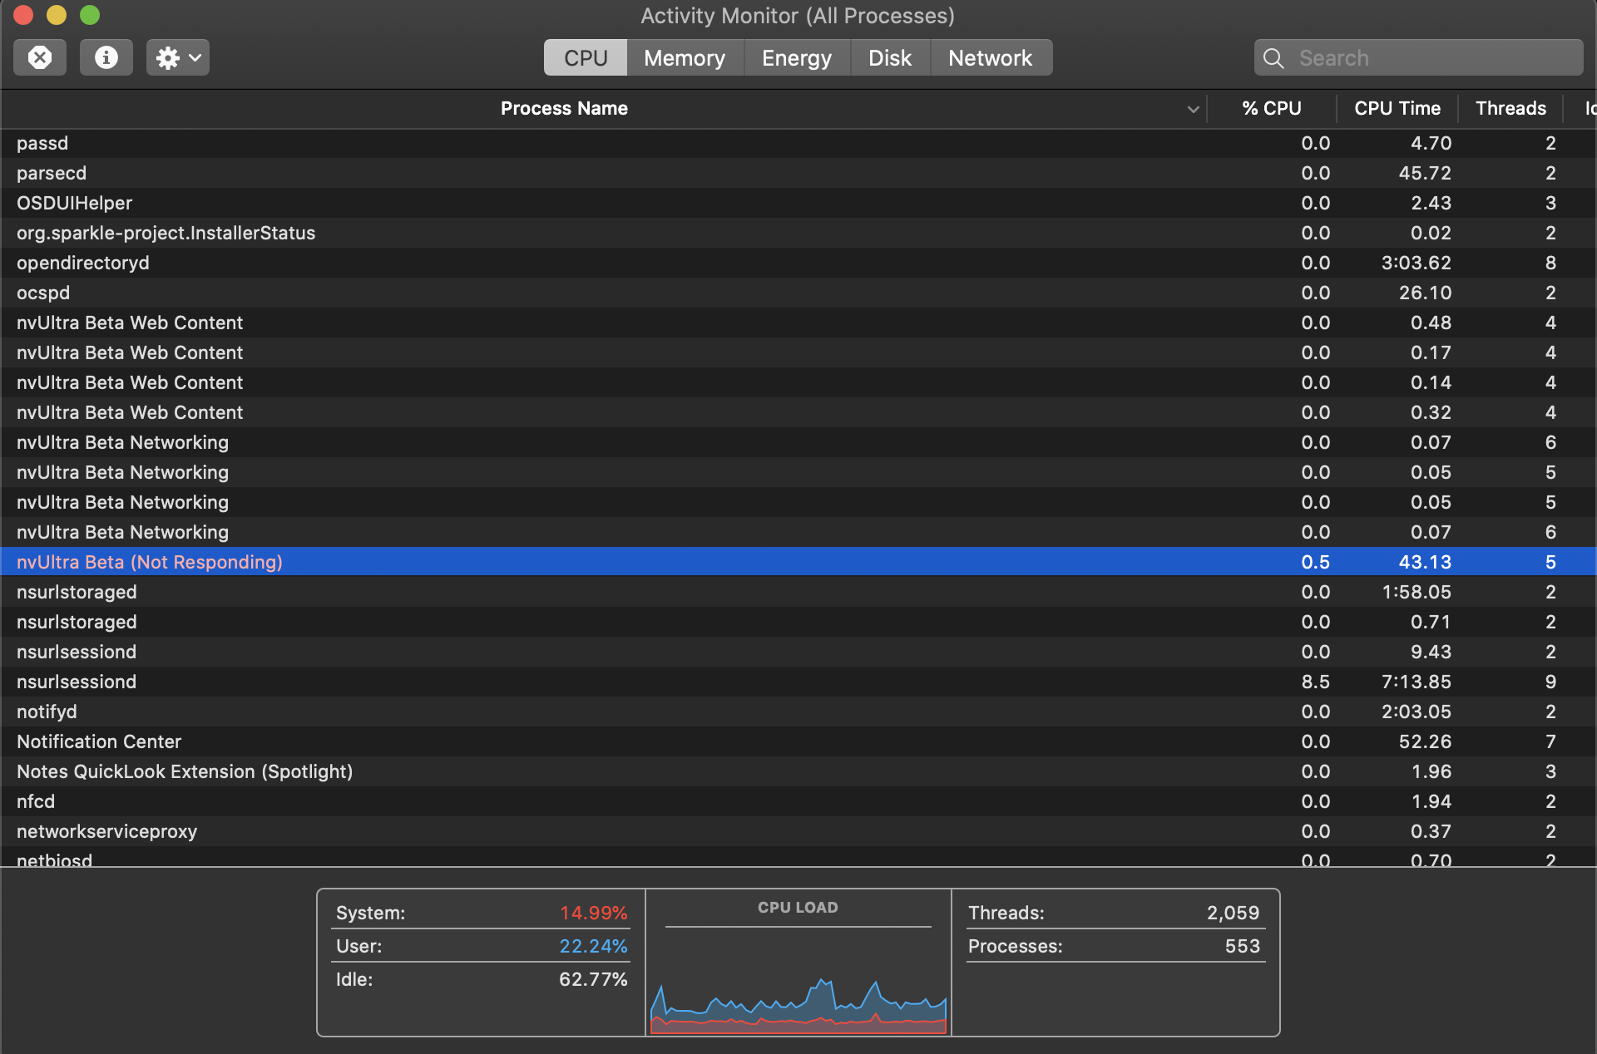1597x1054 pixels.
Task: Type in the Search field
Action: coord(1431,58)
